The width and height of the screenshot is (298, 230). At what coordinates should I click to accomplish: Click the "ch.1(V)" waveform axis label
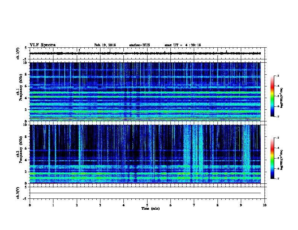[x=18, y=53]
